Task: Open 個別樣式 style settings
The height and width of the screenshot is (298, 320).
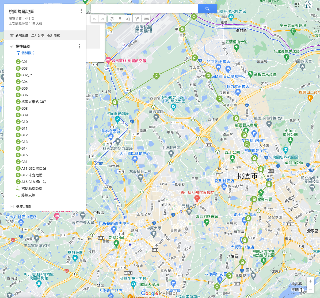Action: point(25,53)
